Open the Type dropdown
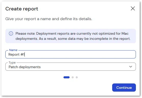The width and height of the screenshot is (142, 98). point(71,67)
